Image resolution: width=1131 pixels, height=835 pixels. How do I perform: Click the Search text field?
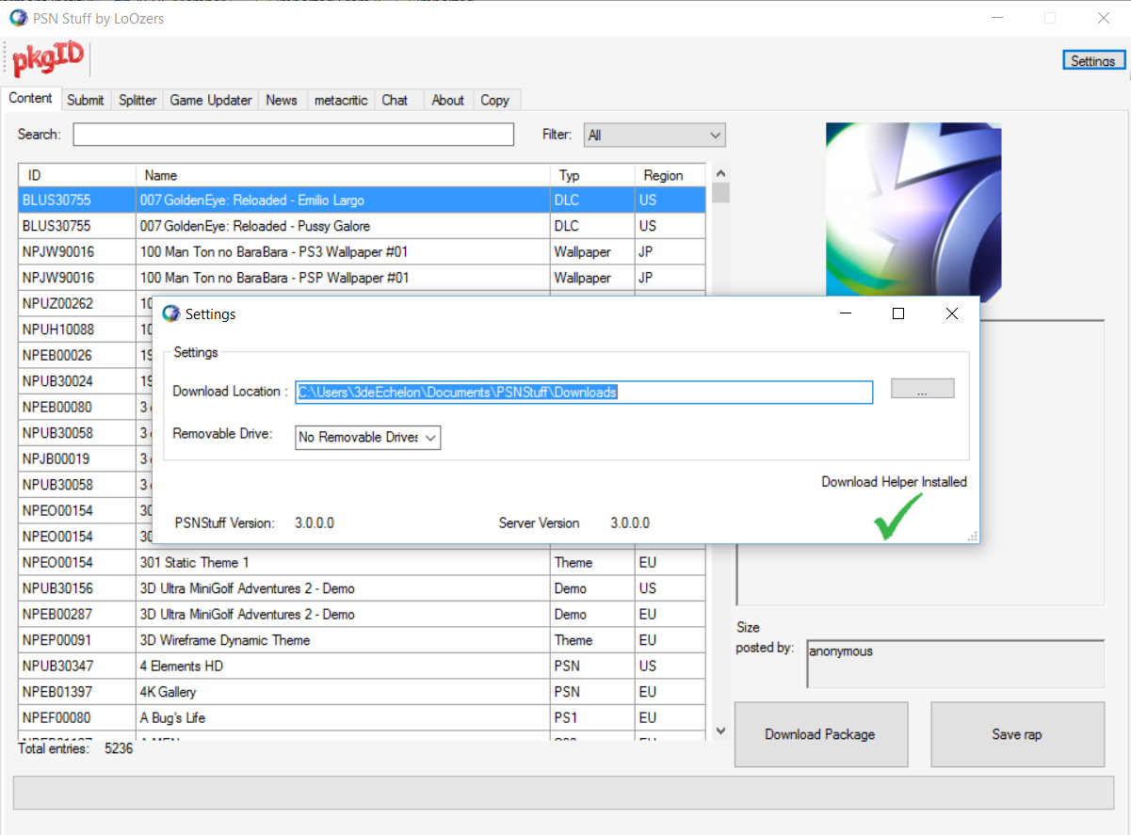click(x=293, y=135)
